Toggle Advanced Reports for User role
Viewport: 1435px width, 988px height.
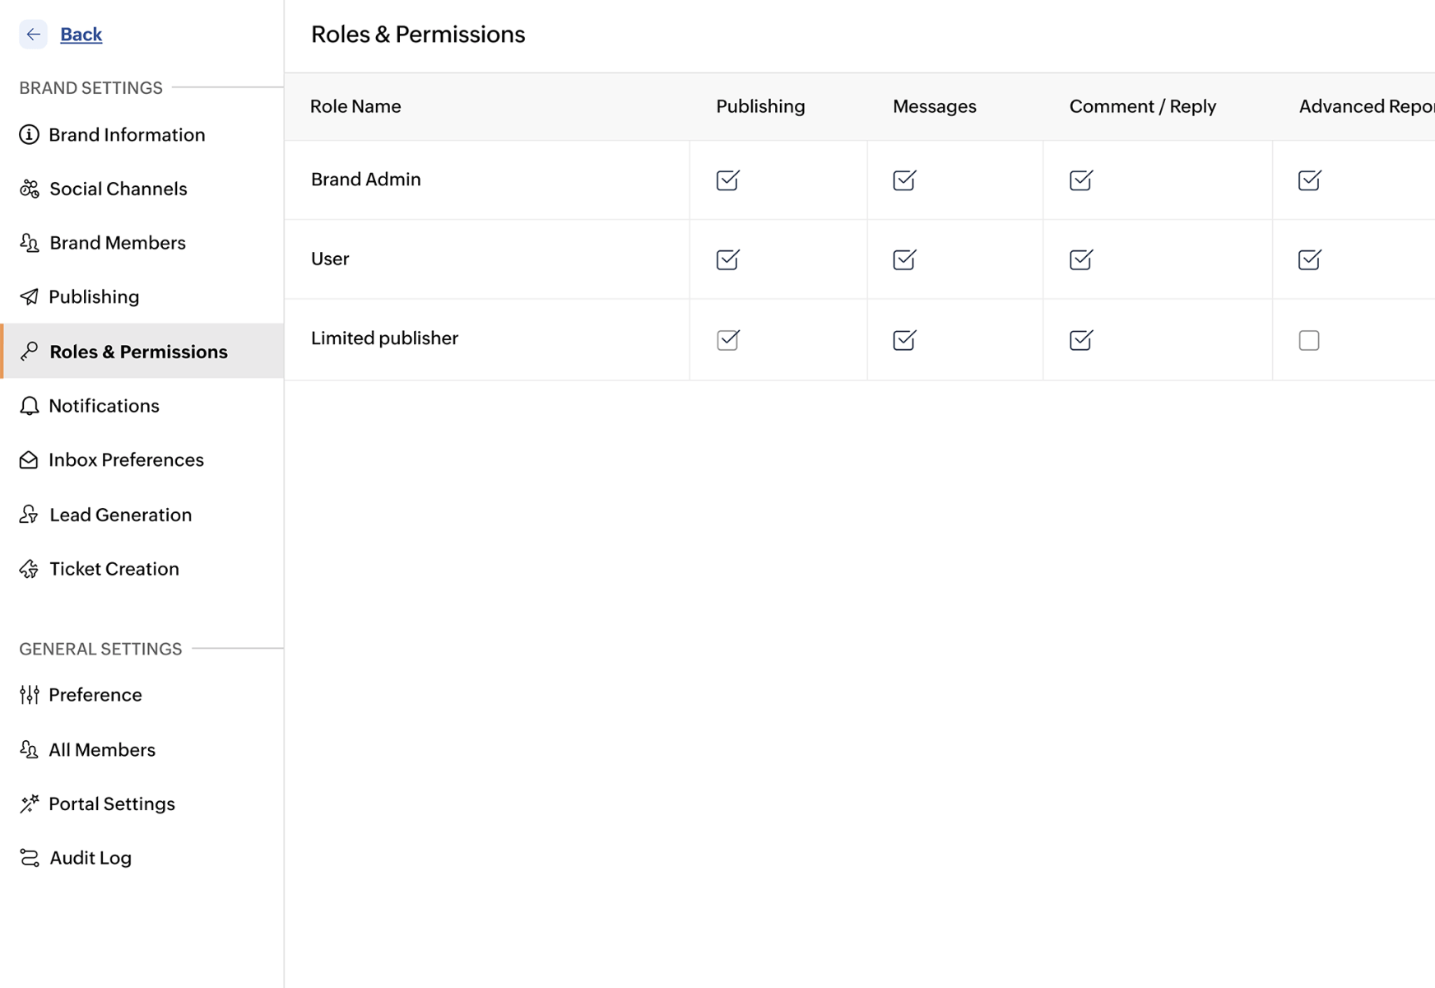(1309, 260)
